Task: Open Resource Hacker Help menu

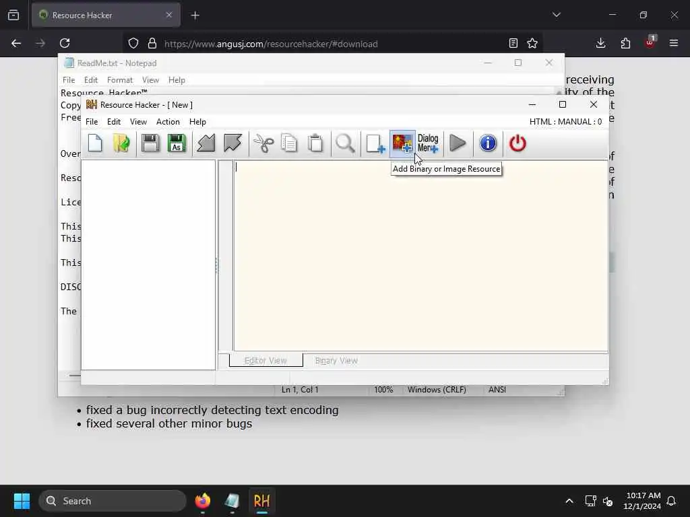Action: (197, 122)
